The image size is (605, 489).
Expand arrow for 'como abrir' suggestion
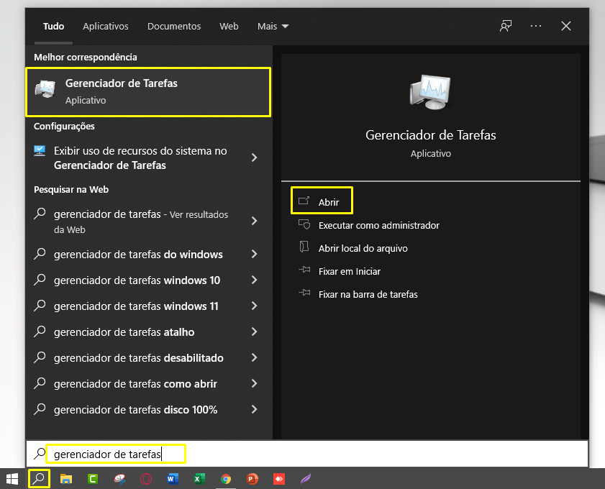coord(254,383)
